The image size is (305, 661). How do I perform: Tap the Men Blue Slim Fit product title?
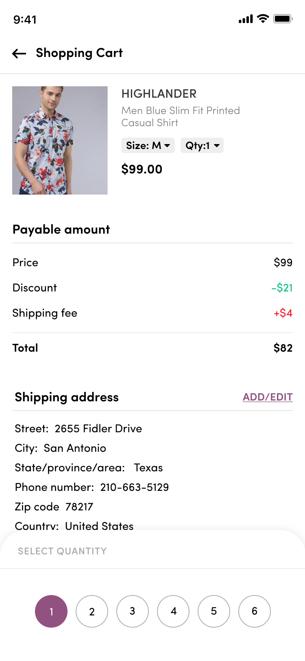[181, 116]
